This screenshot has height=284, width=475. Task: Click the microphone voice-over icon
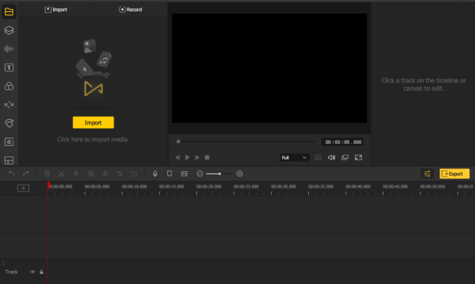(155, 174)
